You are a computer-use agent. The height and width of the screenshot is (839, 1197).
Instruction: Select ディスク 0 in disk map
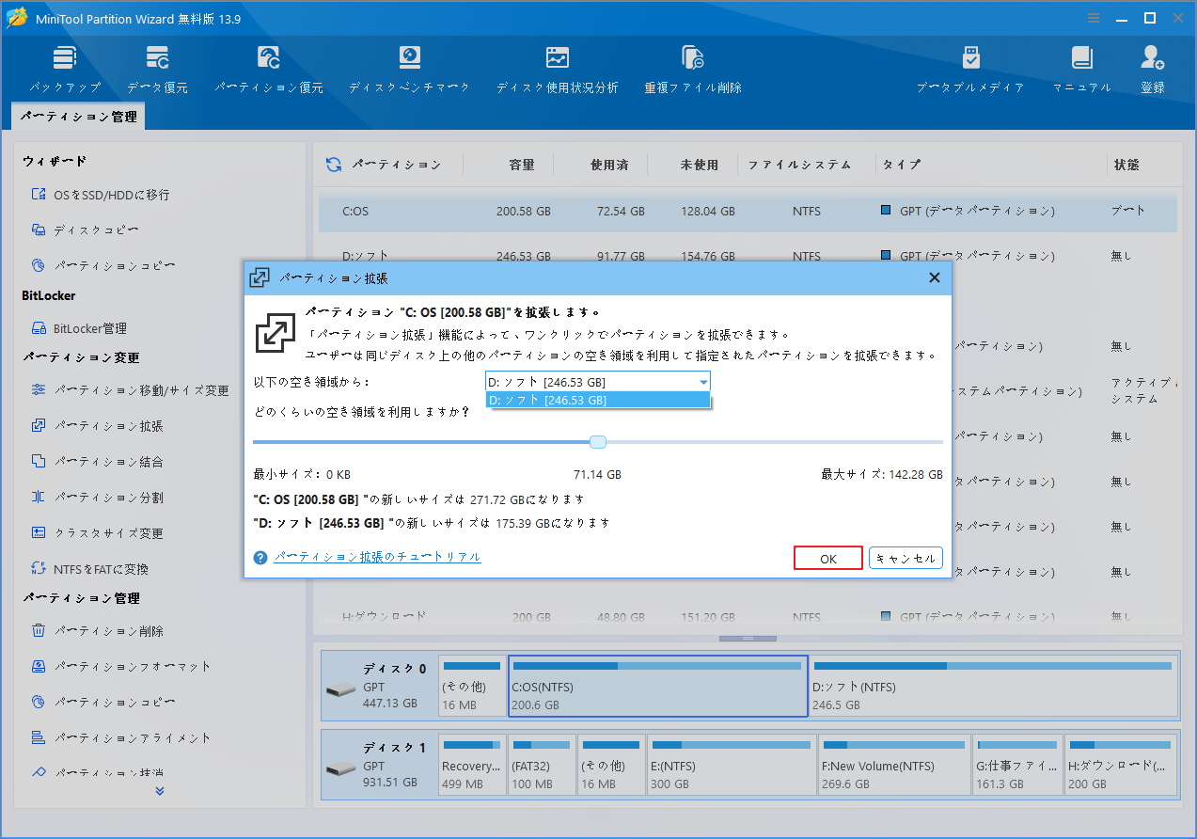[378, 686]
